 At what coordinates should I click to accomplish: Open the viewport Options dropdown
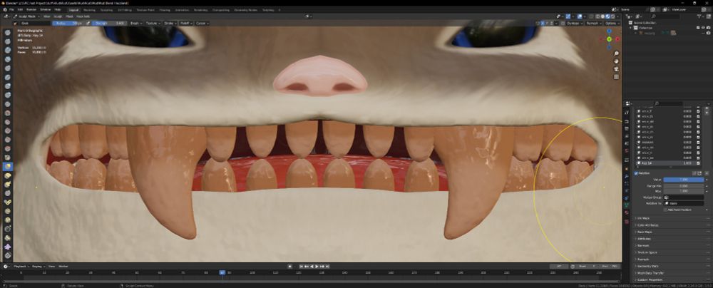[612, 23]
